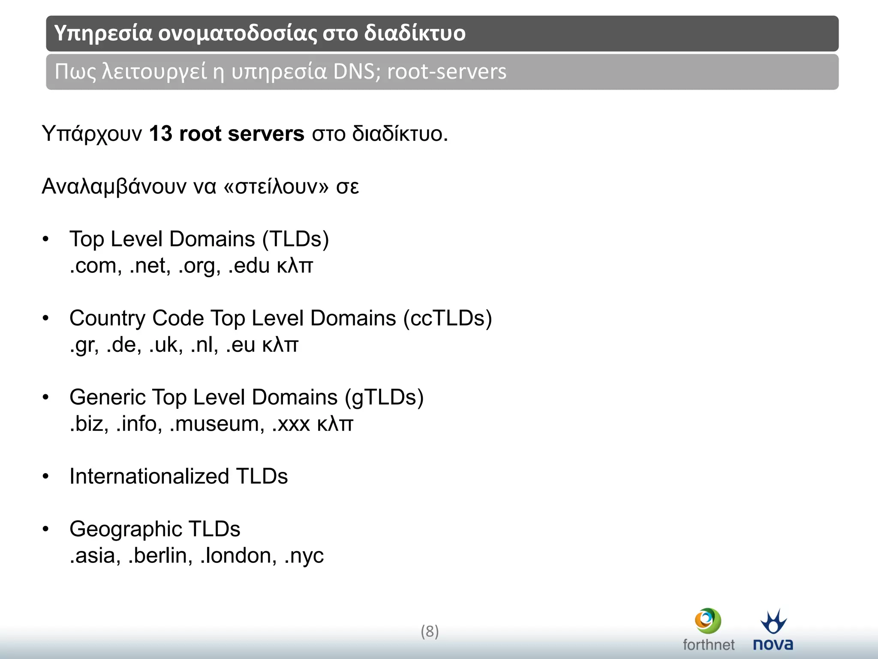The image size is (878, 659).
Task: Click the '.gr, .de, .uk, .nl, .eu κλπ' line
Action: pyautogui.click(x=184, y=345)
